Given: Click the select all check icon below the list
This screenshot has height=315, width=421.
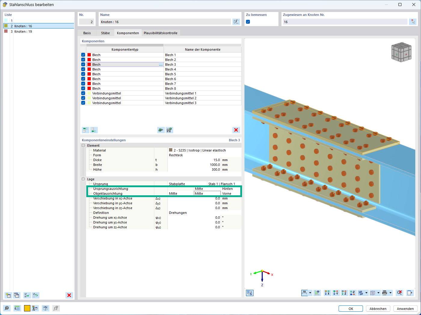Looking at the screenshot, I should [27, 295].
